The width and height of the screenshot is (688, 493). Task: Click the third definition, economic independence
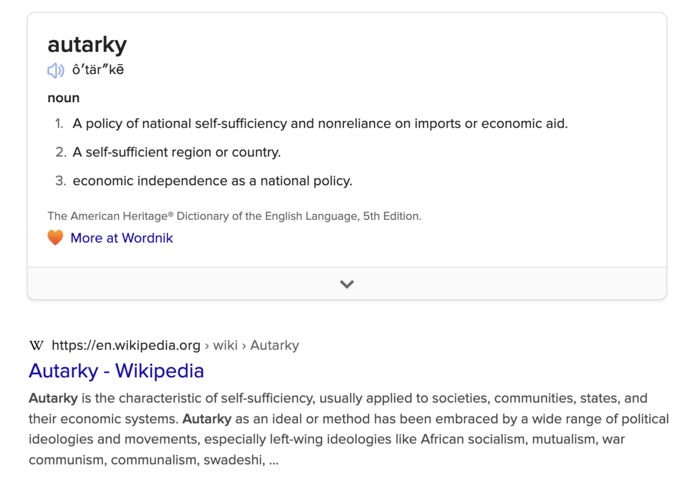tap(212, 181)
